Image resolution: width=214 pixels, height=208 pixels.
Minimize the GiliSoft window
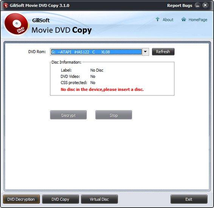point(197,5)
